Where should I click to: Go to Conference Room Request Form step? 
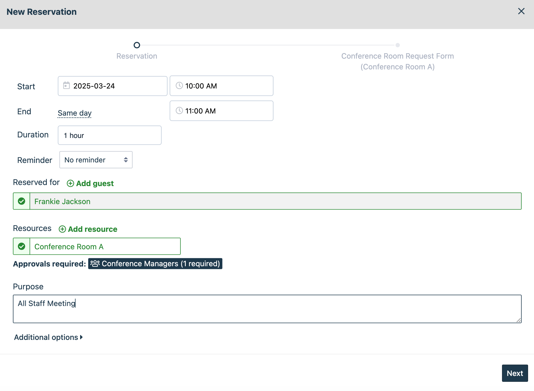[397, 45]
